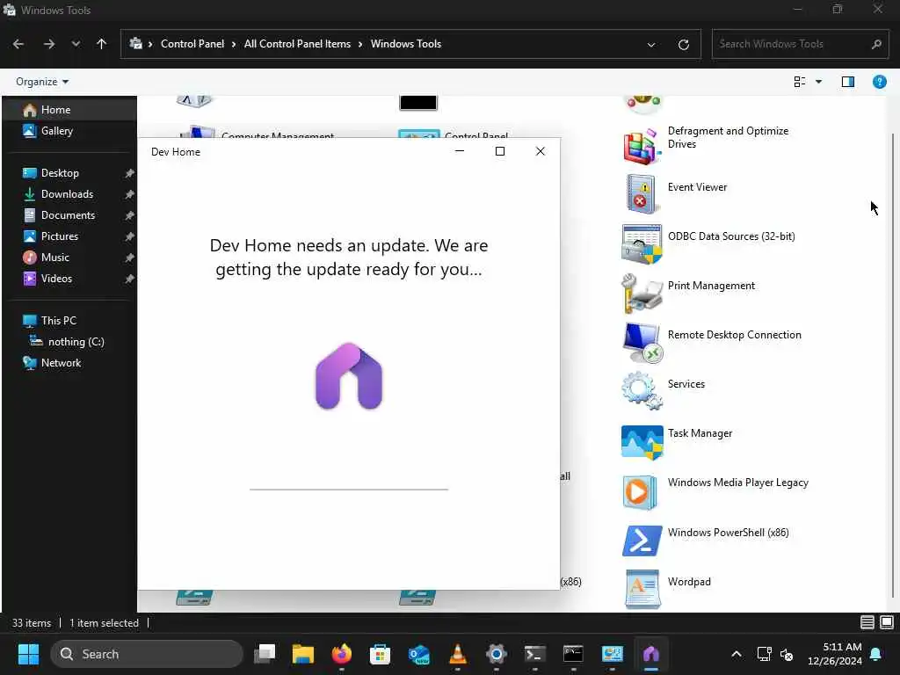The height and width of the screenshot is (675, 900).
Task: Click the Forward arrow in Explorer
Action: coord(49,44)
